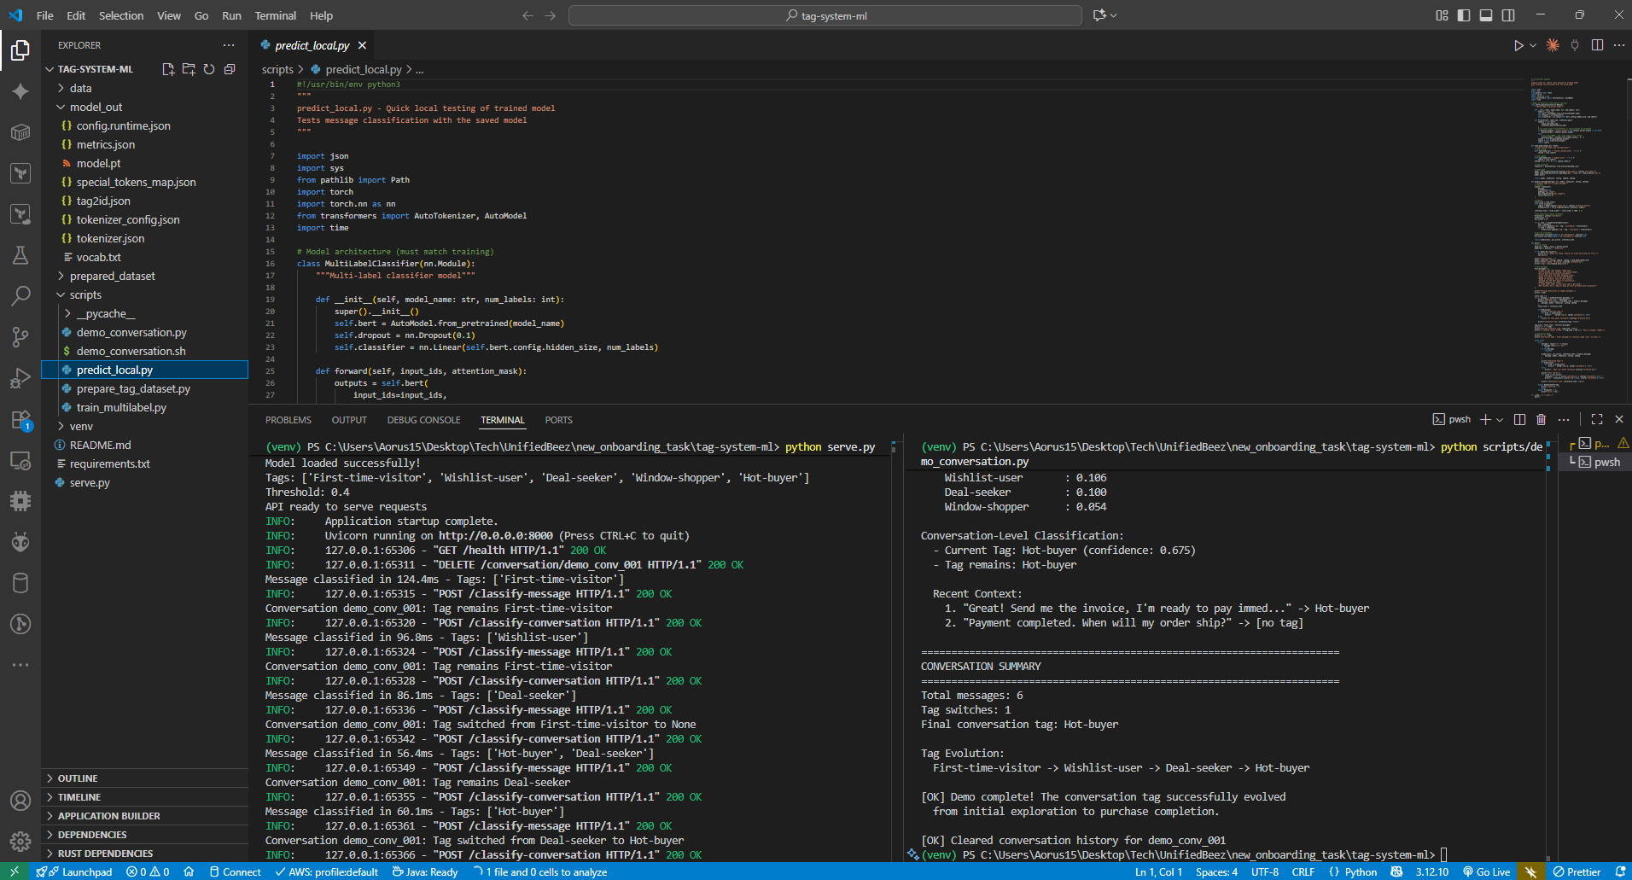
Task: Open the Extensions view
Action: pyautogui.click(x=20, y=420)
